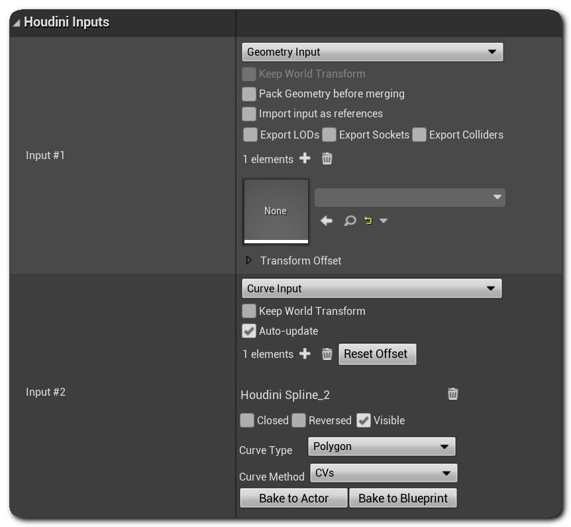Open Curve Method CVs dropdown
Viewport: 571px width, 527px height.
383,473
